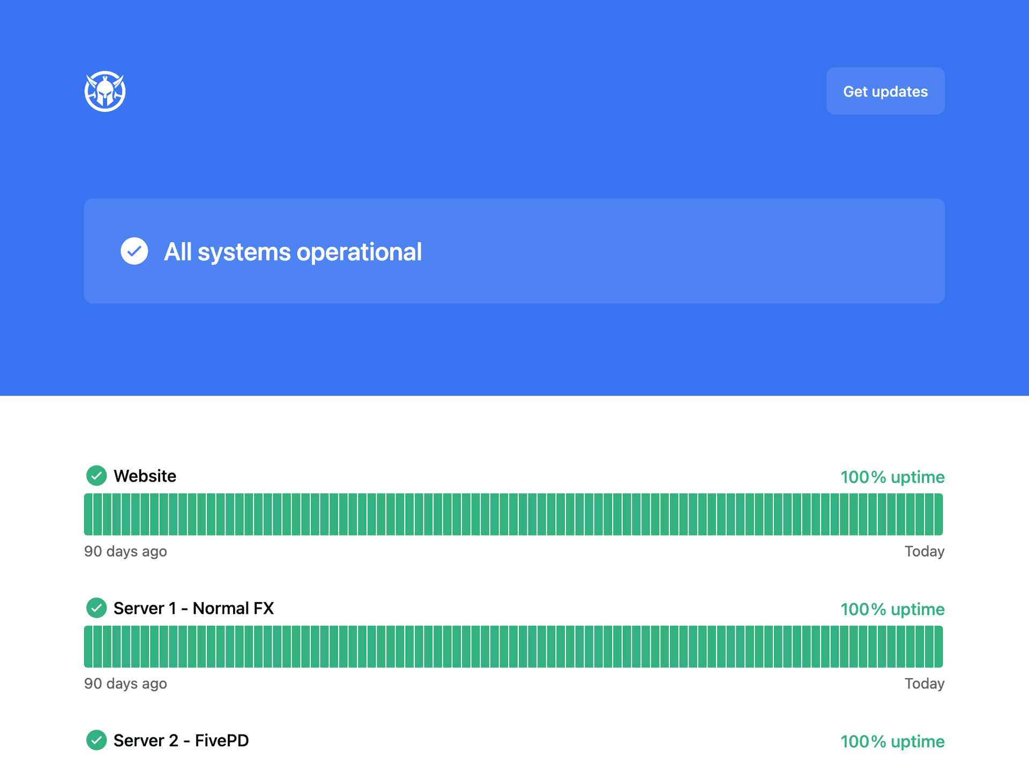Click Server 2 FivePD check icon
This screenshot has height=758, width=1029.
tap(96, 740)
